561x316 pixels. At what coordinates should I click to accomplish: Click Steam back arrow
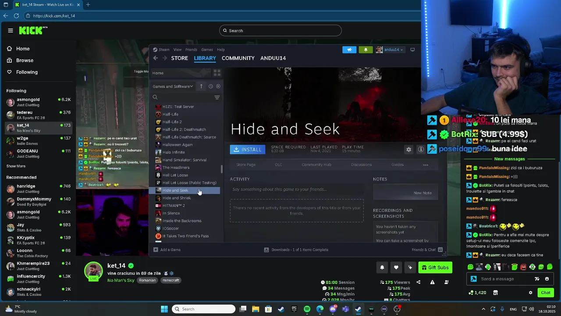point(155,58)
